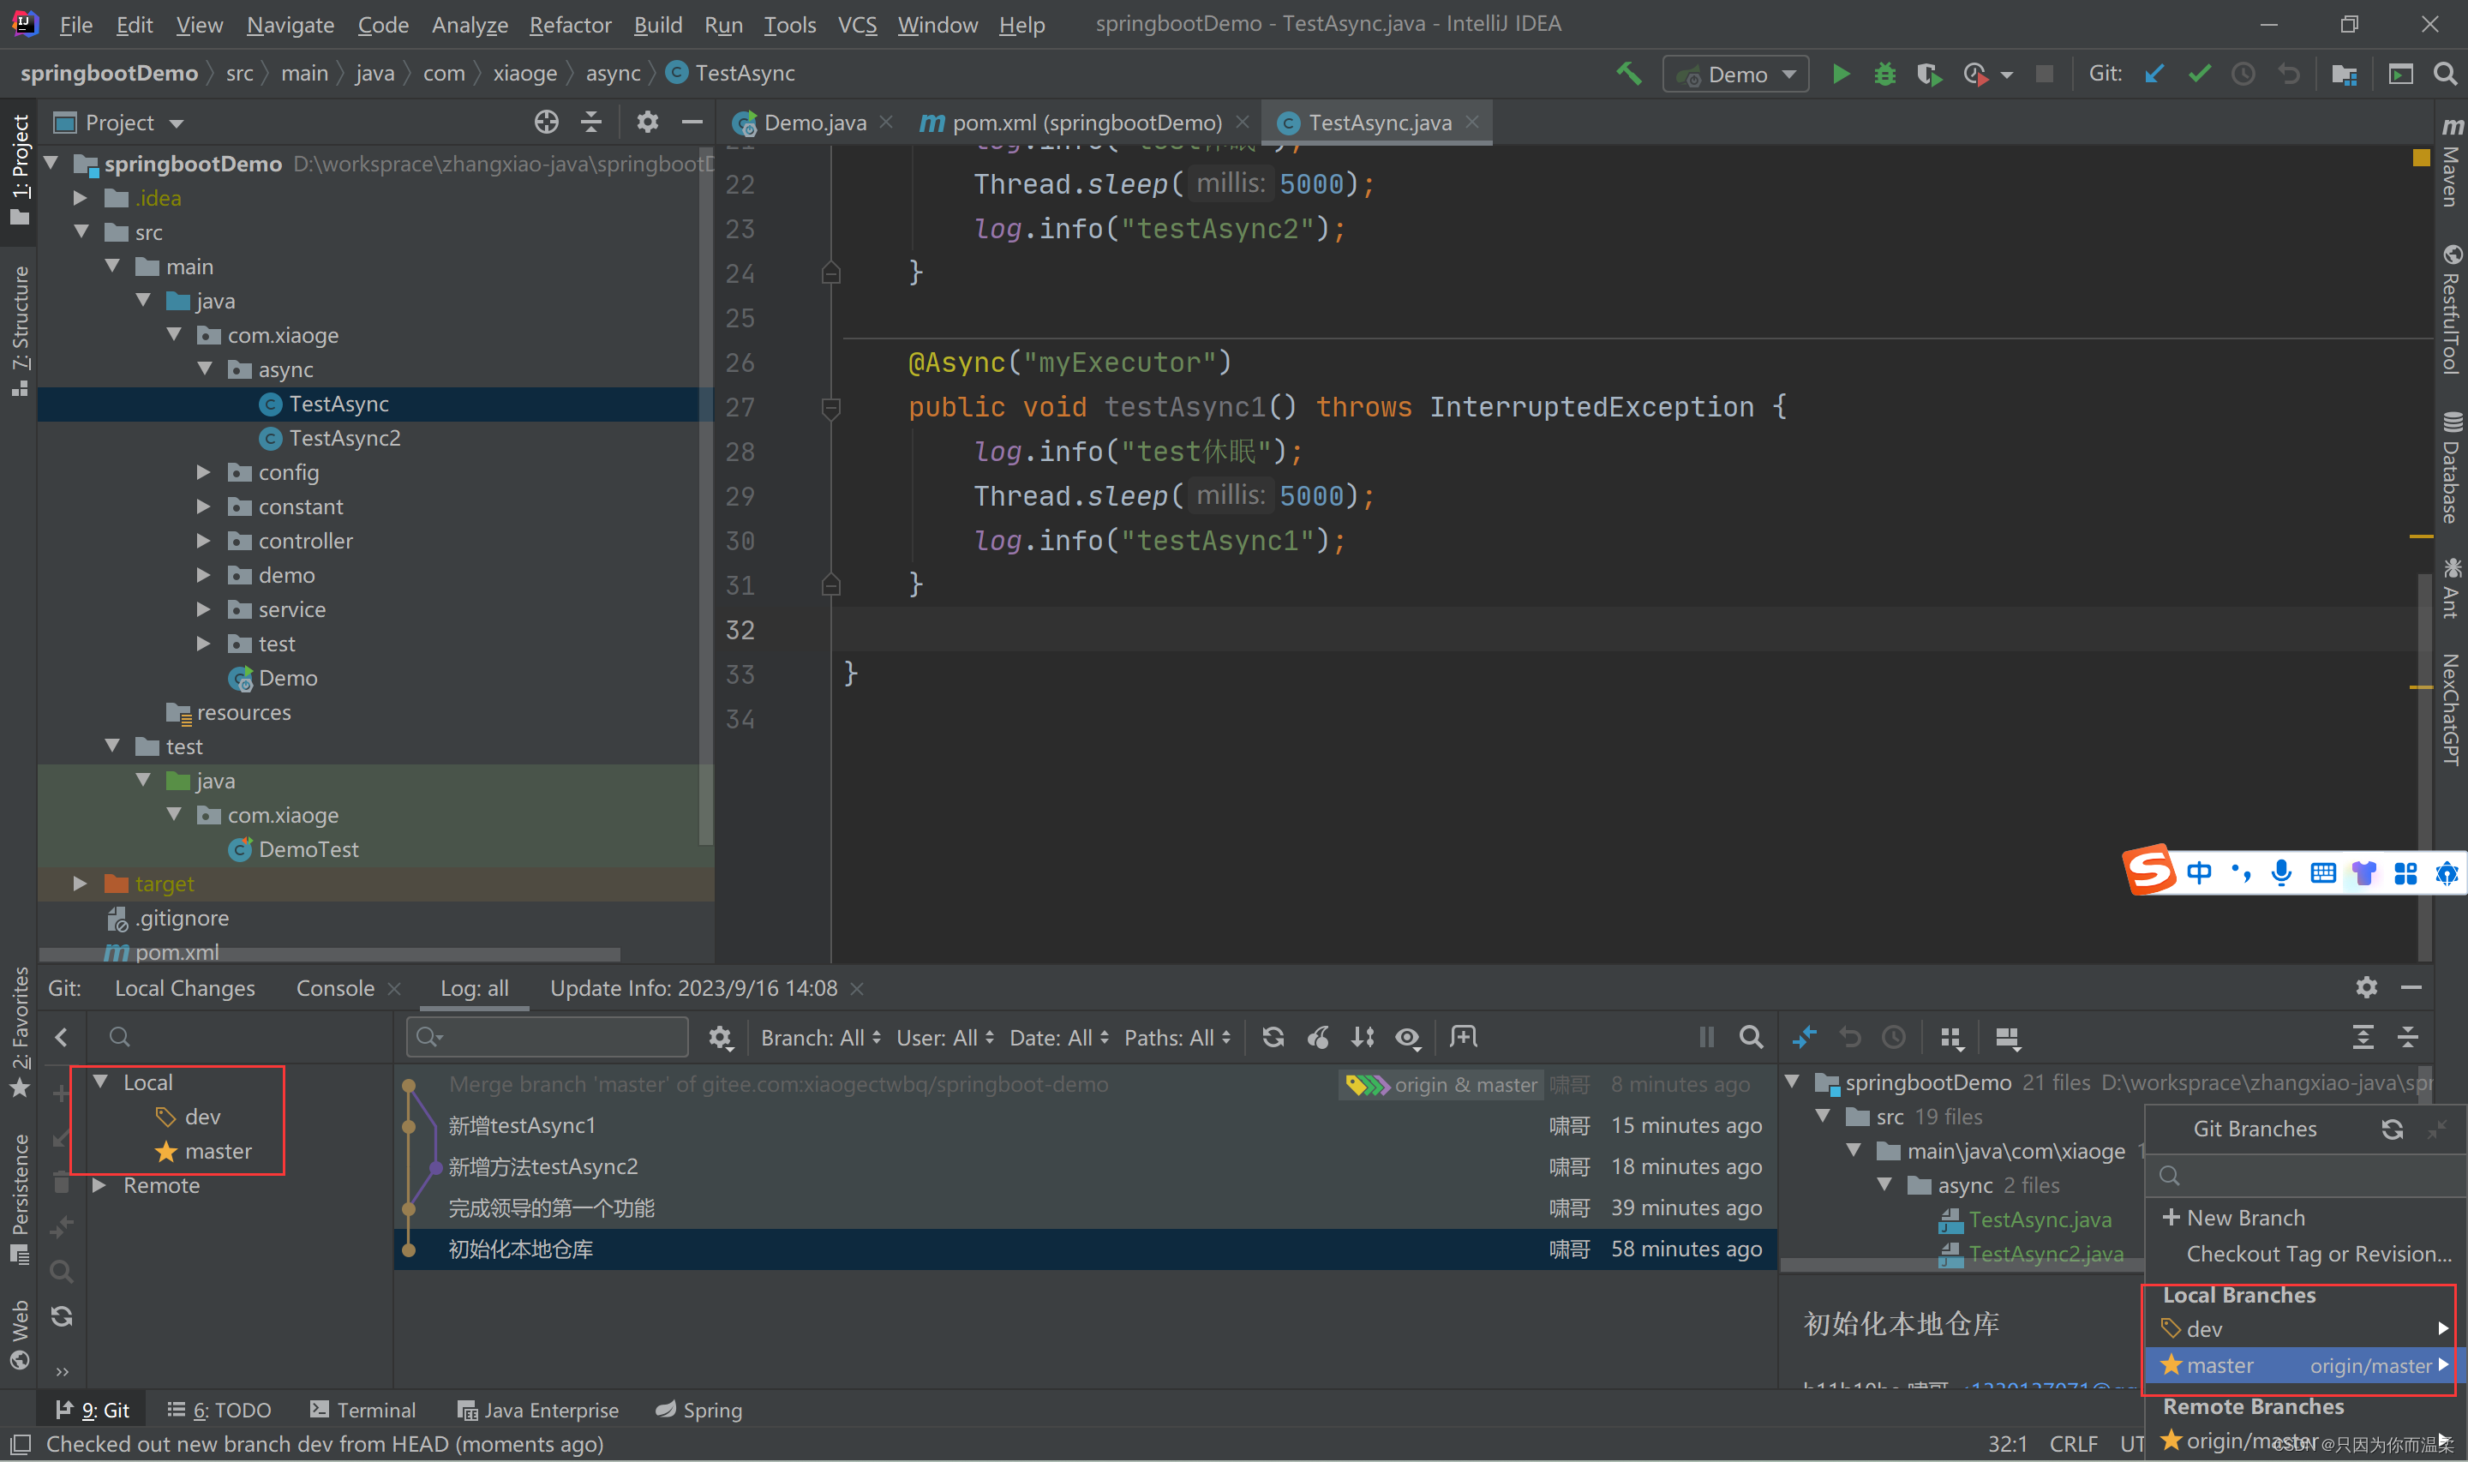Refresh the Git log list

point(1273,1038)
